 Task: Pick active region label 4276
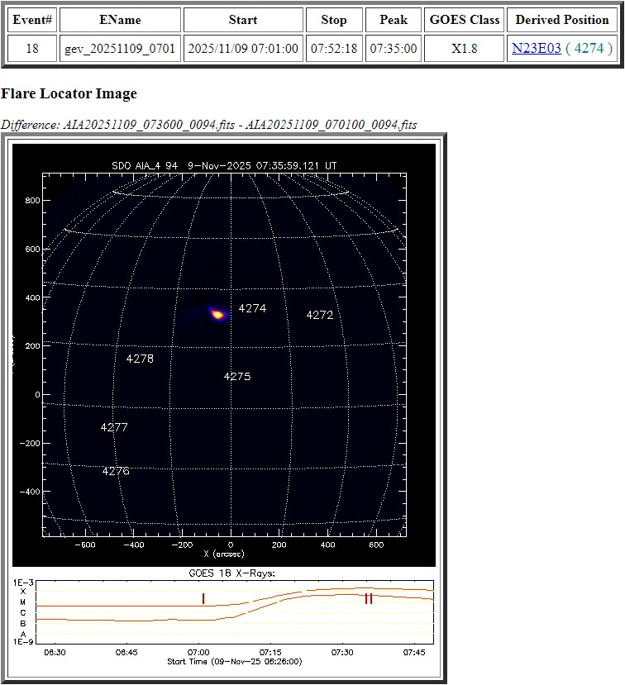pos(116,471)
